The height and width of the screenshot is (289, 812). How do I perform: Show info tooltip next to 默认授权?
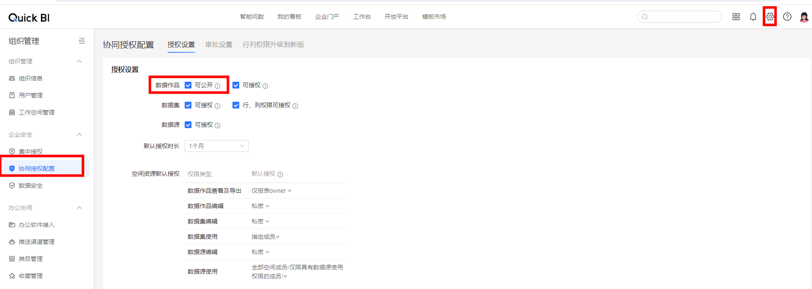tap(280, 174)
